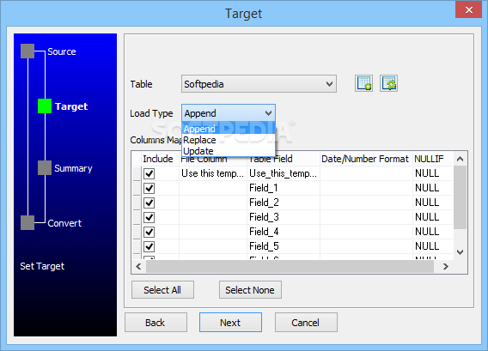Select the Field_1 table field cell
The height and width of the screenshot is (351, 488).
coord(284,188)
